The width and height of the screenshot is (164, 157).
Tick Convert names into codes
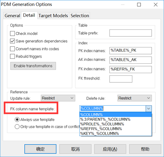(x=12, y=49)
